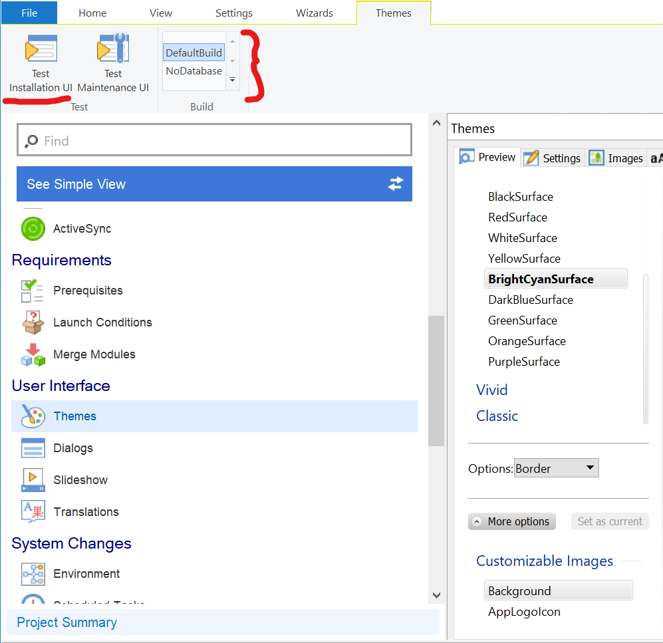Click into the Find search box
Image resolution: width=663 pixels, height=643 pixels.
(x=214, y=141)
